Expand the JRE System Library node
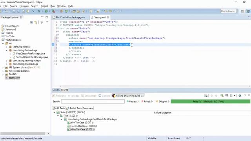This screenshot has height=141, width=251. tap(3, 67)
